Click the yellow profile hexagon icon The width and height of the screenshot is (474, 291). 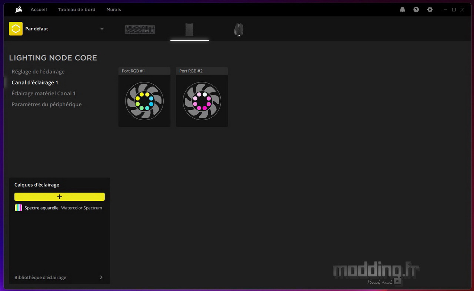coord(16,29)
